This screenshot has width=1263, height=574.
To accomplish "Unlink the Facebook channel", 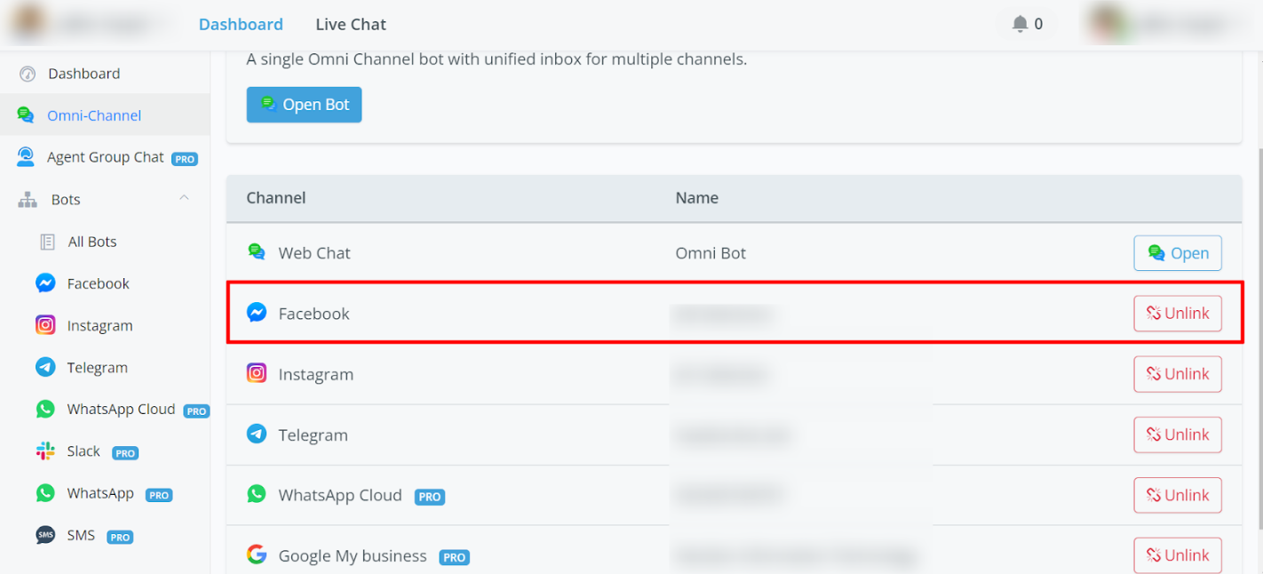I will point(1177,314).
